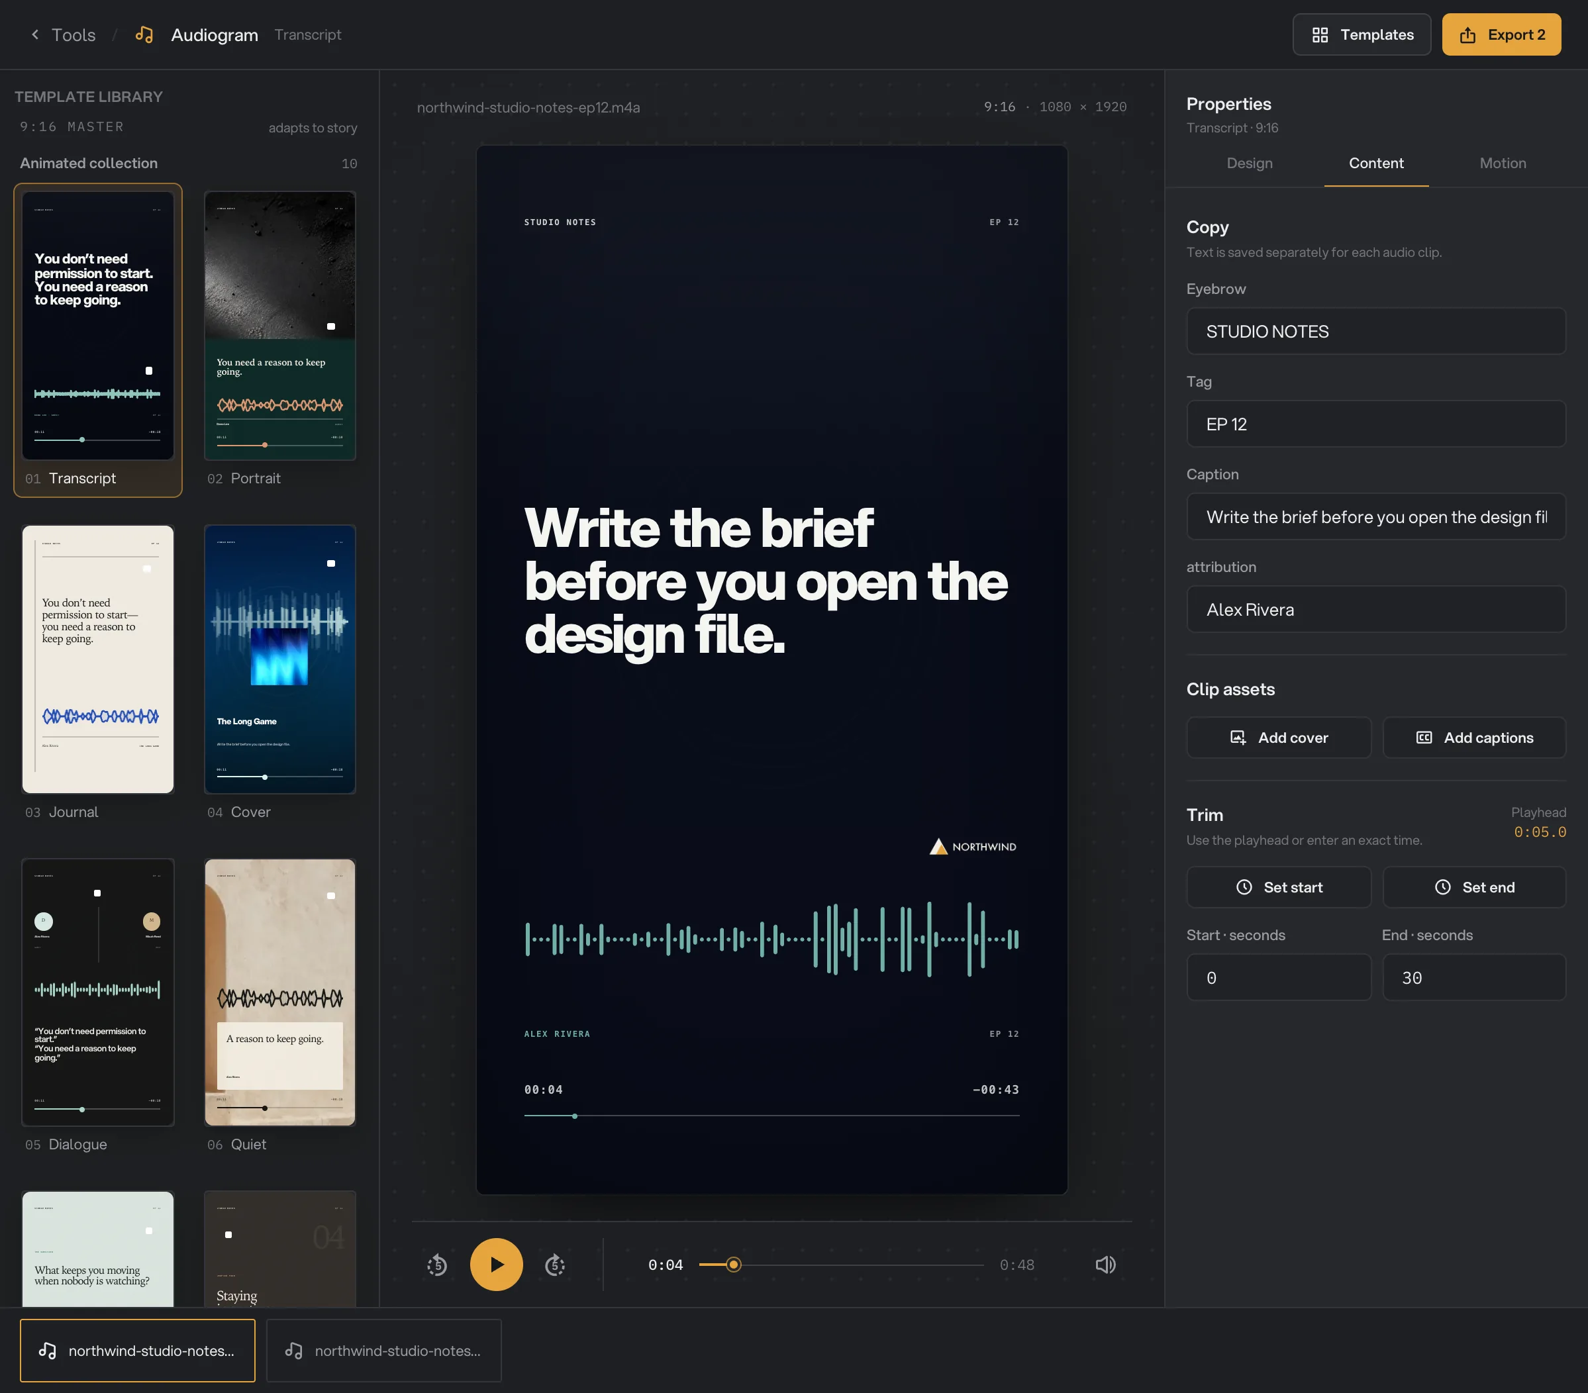Rewind five seconds
Image resolution: width=1588 pixels, height=1393 pixels.
[x=438, y=1265]
